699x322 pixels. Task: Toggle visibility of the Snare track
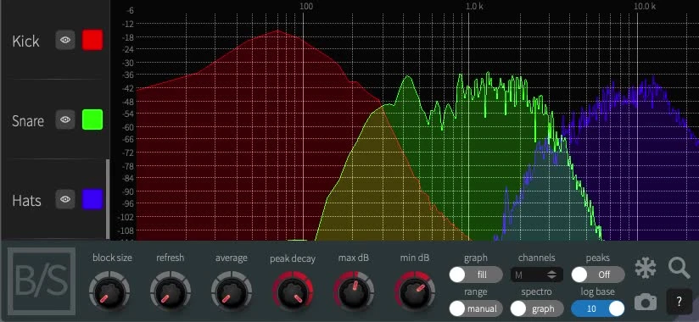(x=65, y=119)
